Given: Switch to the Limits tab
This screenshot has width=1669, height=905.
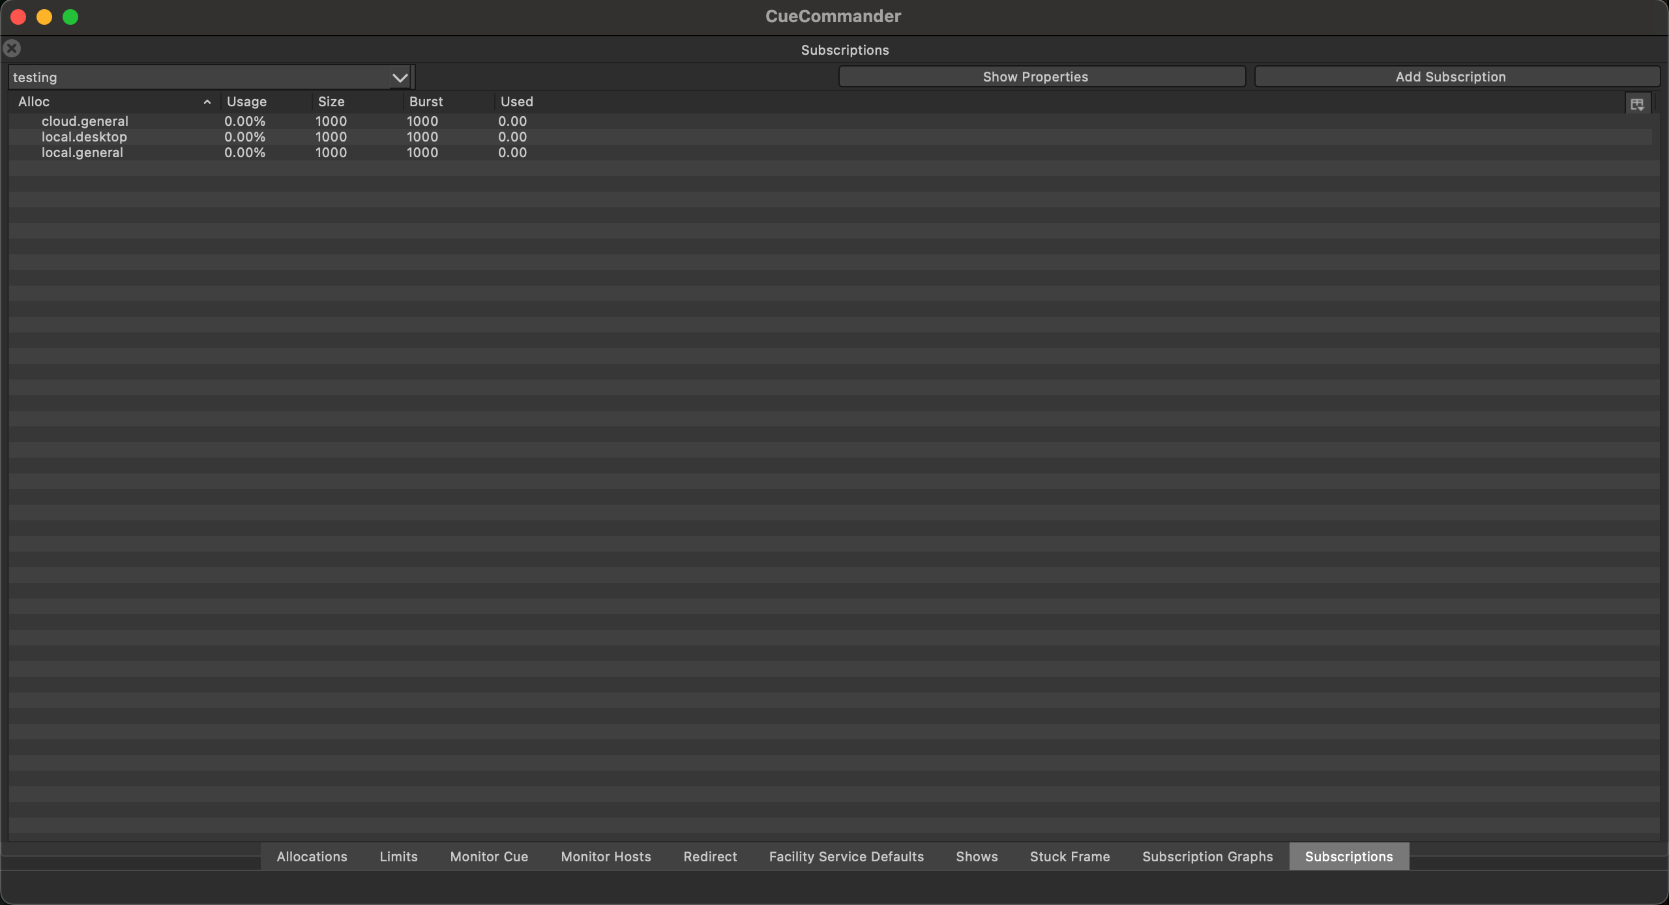Looking at the screenshot, I should point(398,856).
